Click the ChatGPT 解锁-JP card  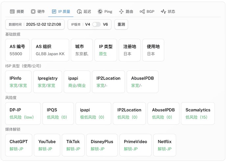(19, 145)
